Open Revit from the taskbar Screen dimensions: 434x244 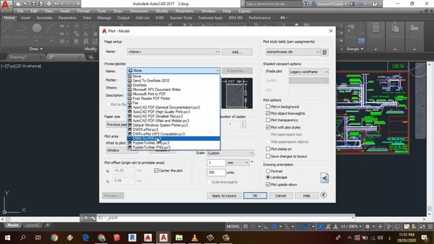[132, 238]
